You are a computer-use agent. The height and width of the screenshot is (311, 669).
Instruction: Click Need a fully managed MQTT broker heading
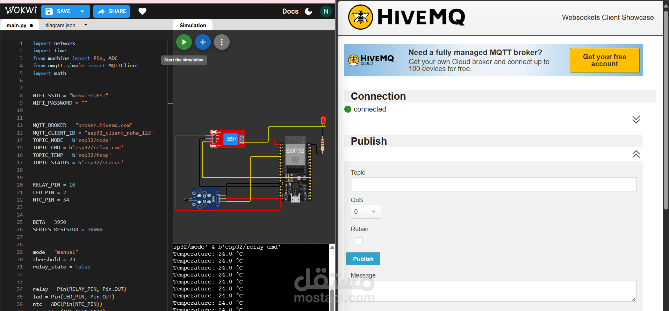coord(475,53)
